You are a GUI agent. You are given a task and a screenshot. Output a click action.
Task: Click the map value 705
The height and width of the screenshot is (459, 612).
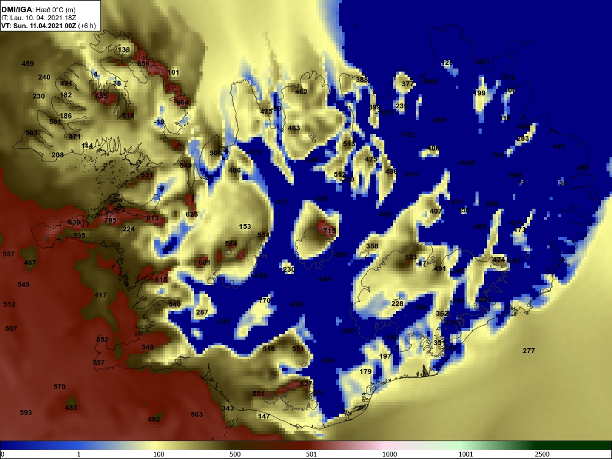[110, 220]
